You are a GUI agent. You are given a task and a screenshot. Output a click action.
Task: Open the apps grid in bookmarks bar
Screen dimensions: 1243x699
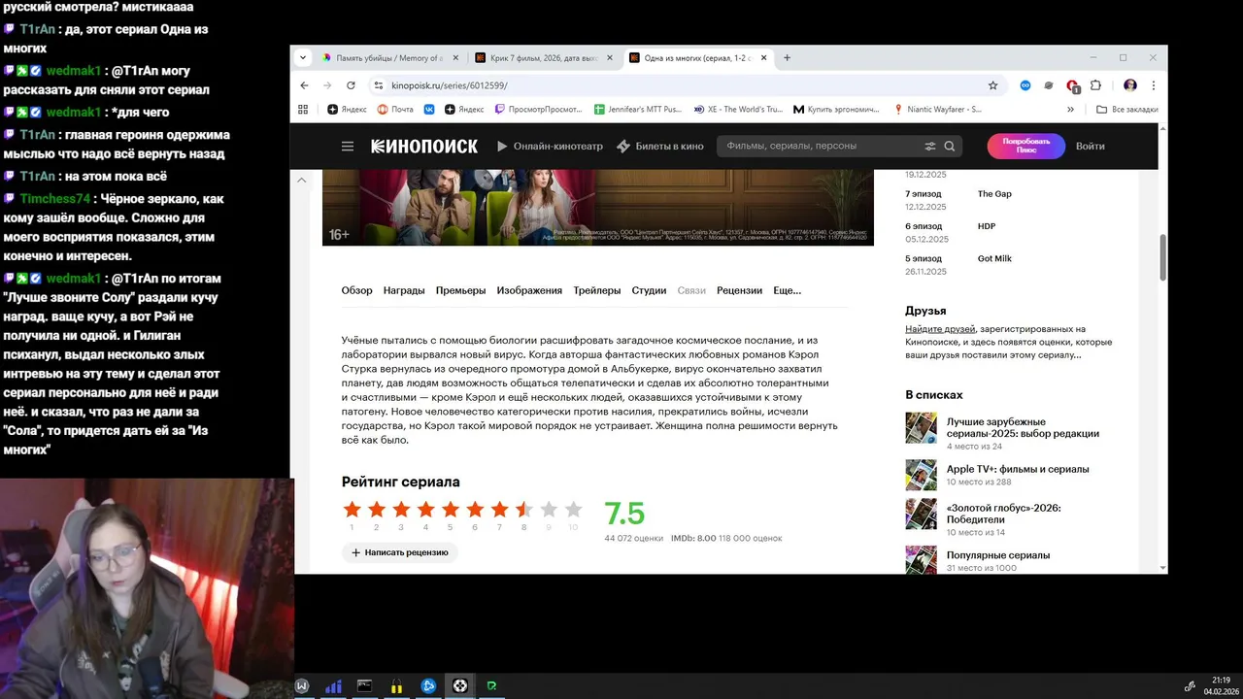click(x=303, y=110)
